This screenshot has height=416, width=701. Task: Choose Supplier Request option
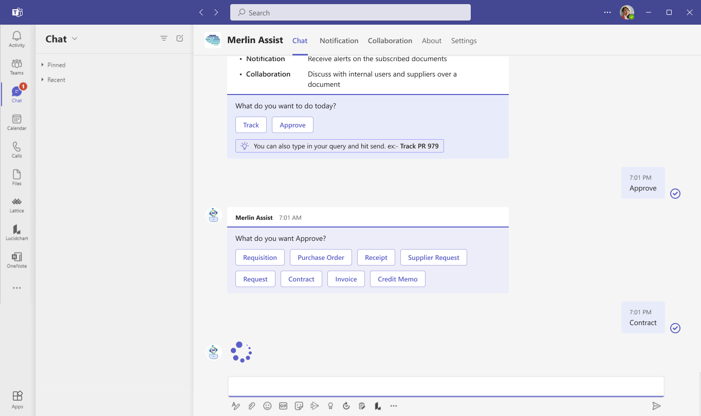[x=434, y=257]
